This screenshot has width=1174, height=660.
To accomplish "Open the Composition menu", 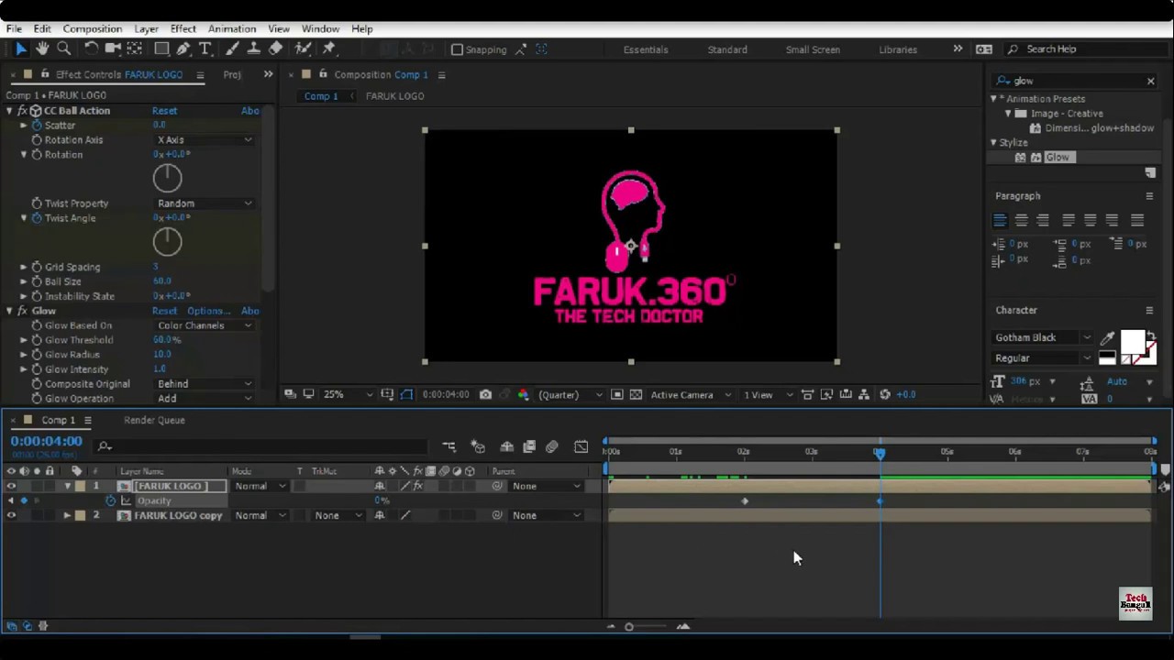I will point(92,28).
